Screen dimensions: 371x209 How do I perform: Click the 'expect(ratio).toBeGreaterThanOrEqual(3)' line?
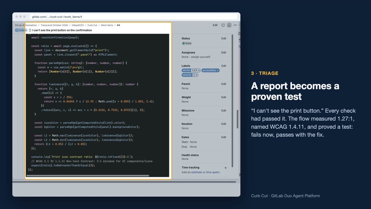tap(63, 165)
